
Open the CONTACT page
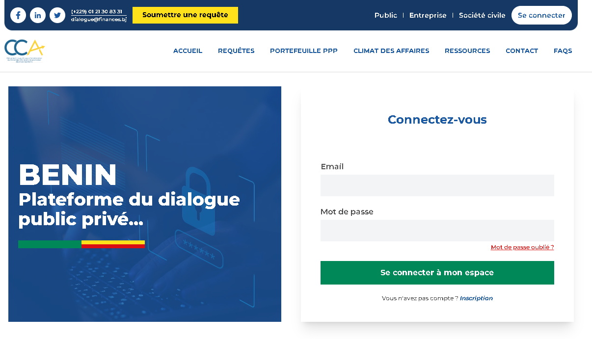(x=521, y=51)
